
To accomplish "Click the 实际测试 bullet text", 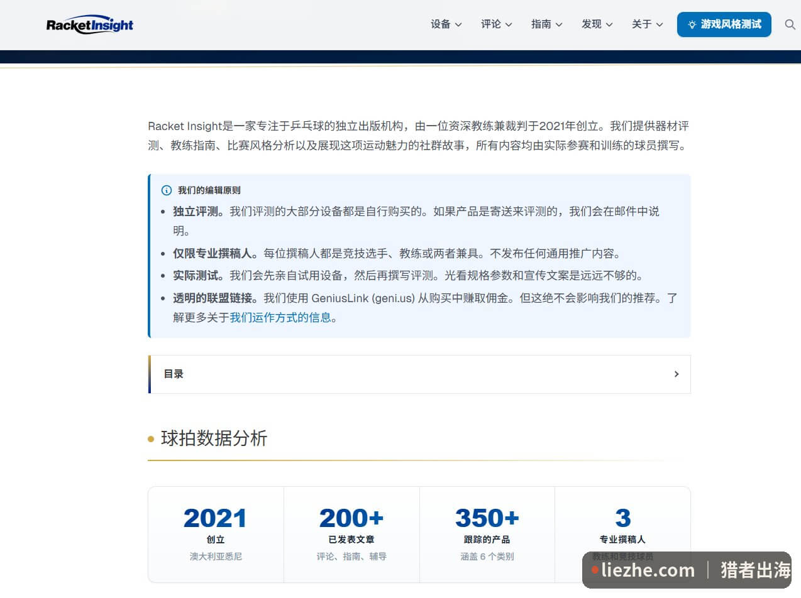I will click(199, 275).
